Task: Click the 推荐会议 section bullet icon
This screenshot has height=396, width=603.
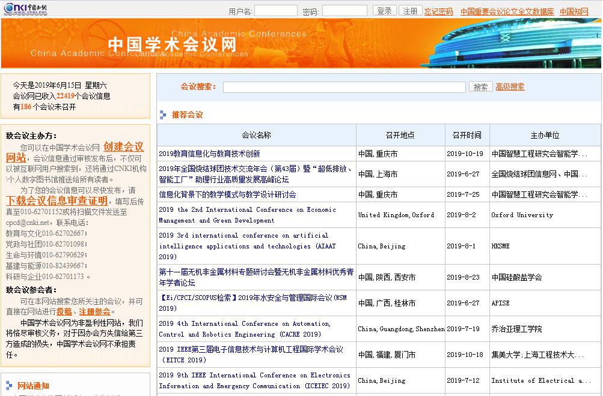Action: [162, 115]
